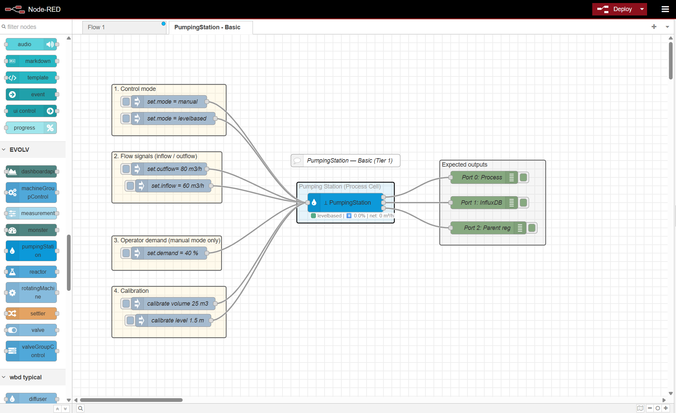
Task: Open the Node-RED main hamburger menu
Action: point(665,9)
